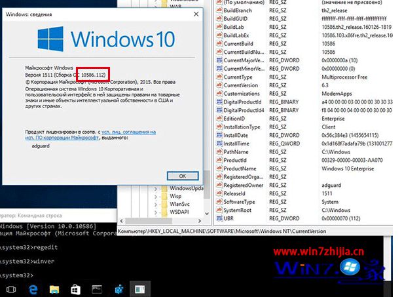Launch Microsoft Edge from the taskbar
The image size is (402, 297).
coord(33,290)
